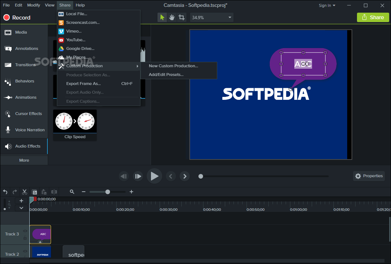Expand the Custom Production submenu arrow
This screenshot has width=391, height=264.
pyautogui.click(x=138, y=66)
